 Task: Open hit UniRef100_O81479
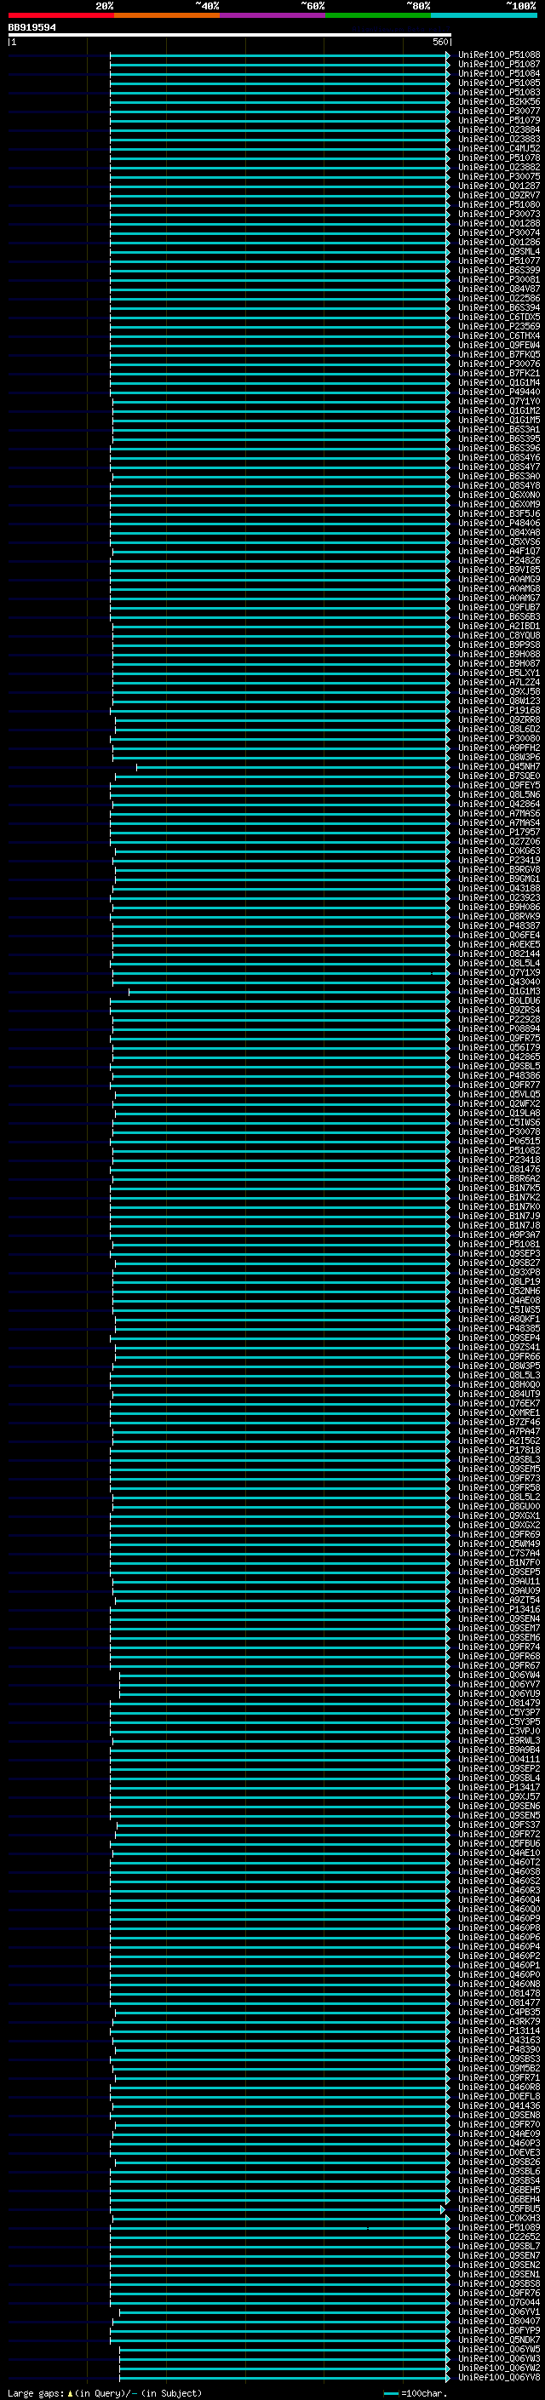(x=499, y=1703)
